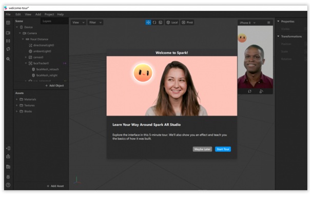Viewport: 311px width, 198px height.
Task: Click the purple indicator beside faceTracker0
Action: coord(65,64)
